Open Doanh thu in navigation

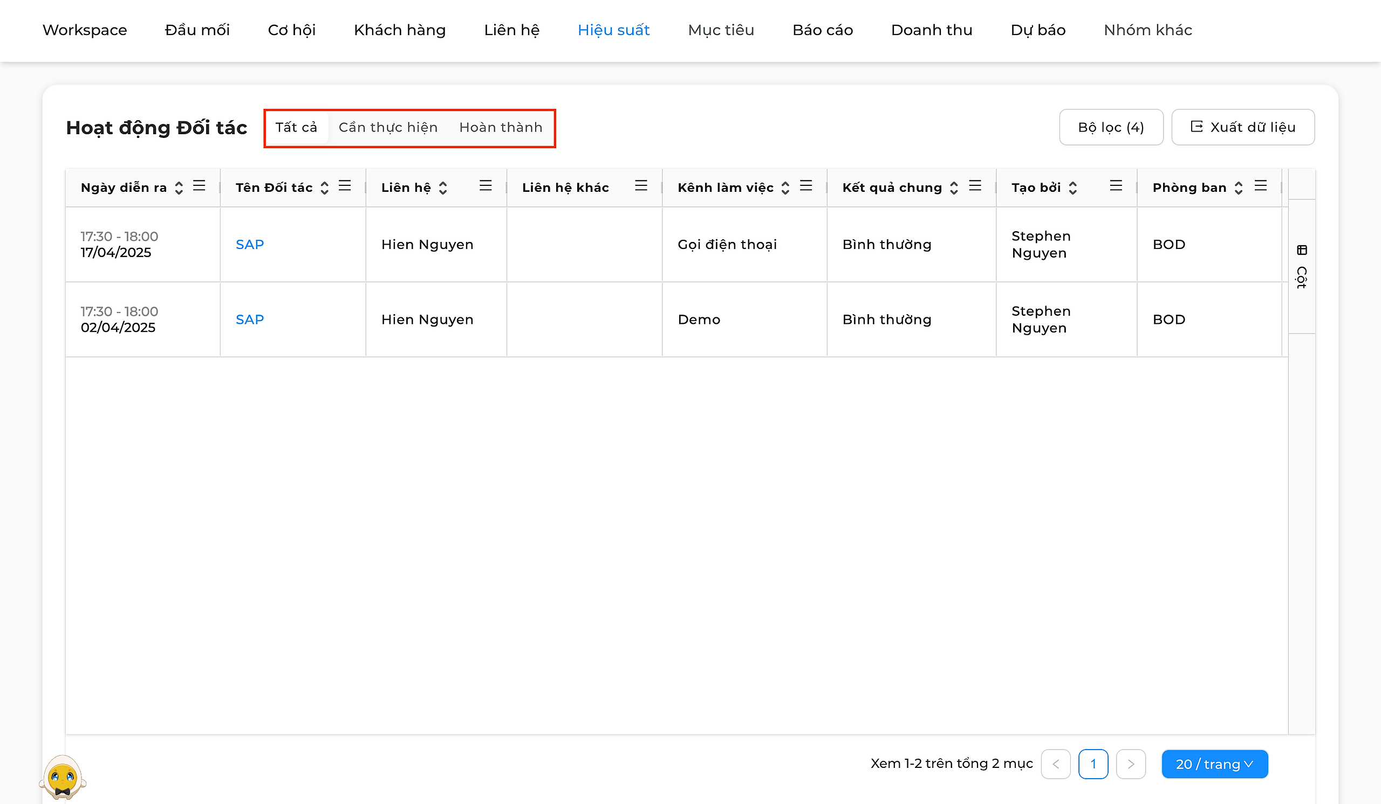point(932,30)
